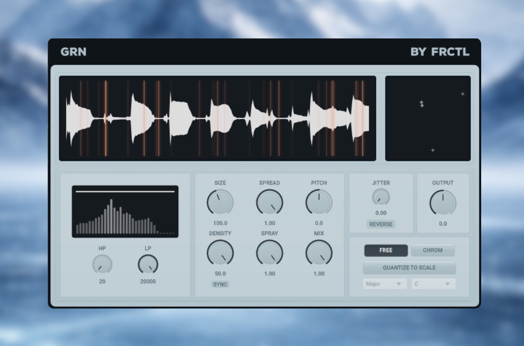The image size is (524, 346).
Task: Click the SPRAY knob
Action: (x=269, y=253)
